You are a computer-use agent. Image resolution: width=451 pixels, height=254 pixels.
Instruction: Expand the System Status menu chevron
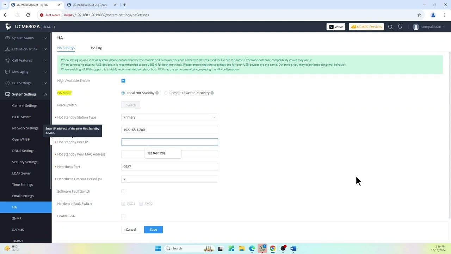(45, 38)
